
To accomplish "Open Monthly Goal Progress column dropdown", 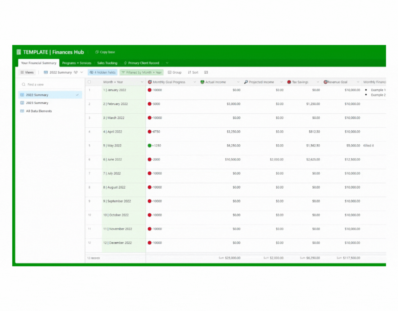I will click(195, 82).
